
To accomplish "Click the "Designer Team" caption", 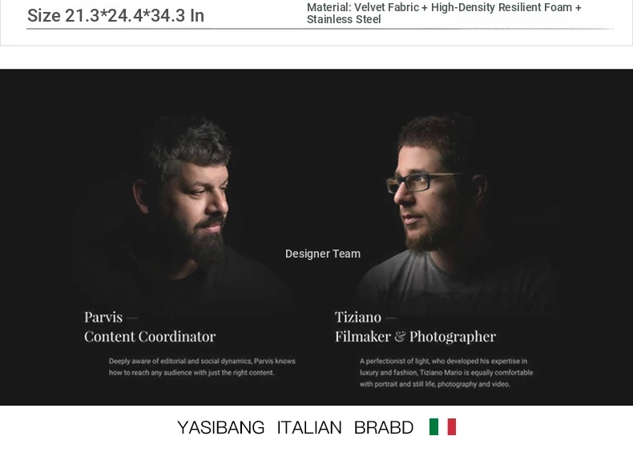I will pyautogui.click(x=323, y=254).
